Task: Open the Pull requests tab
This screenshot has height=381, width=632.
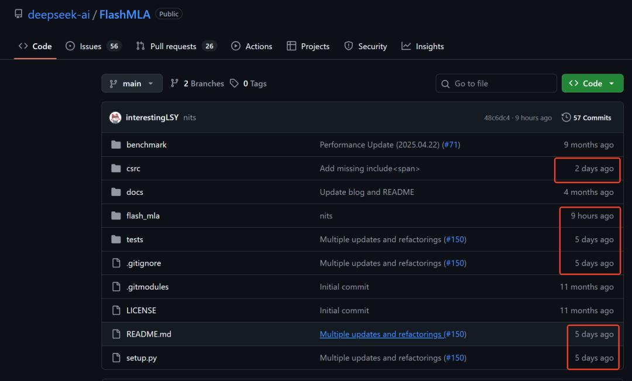Action: coord(173,46)
